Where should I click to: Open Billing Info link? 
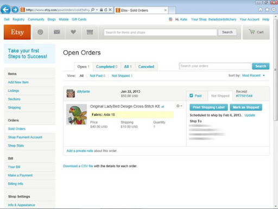point(15,183)
